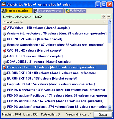Click the Marchés boursiers tab icon
The image size is (114, 119).
pyautogui.click(x=4, y=11)
